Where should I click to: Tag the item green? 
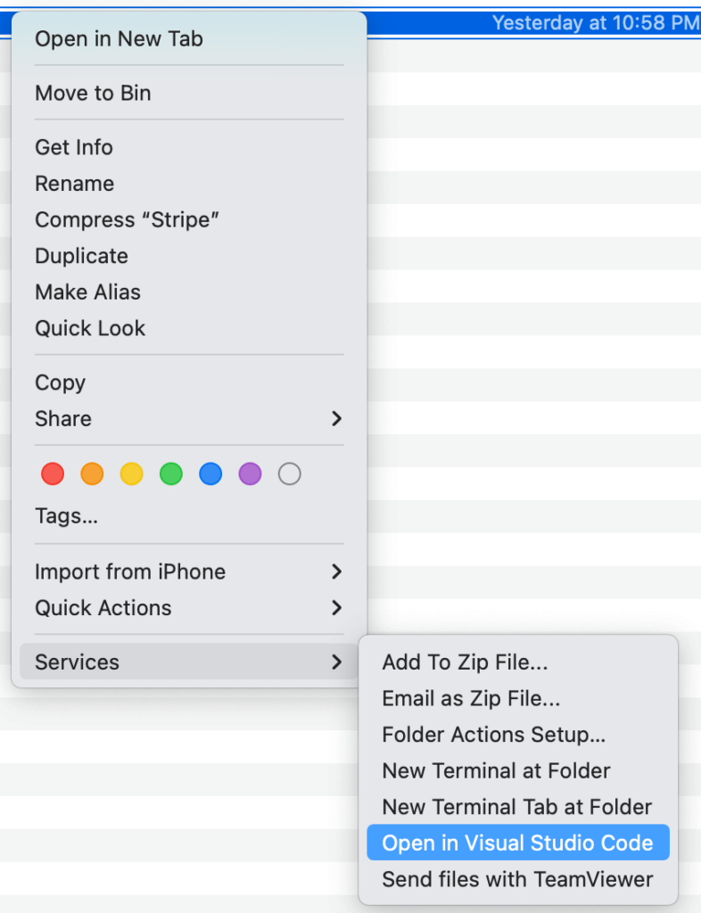171,473
